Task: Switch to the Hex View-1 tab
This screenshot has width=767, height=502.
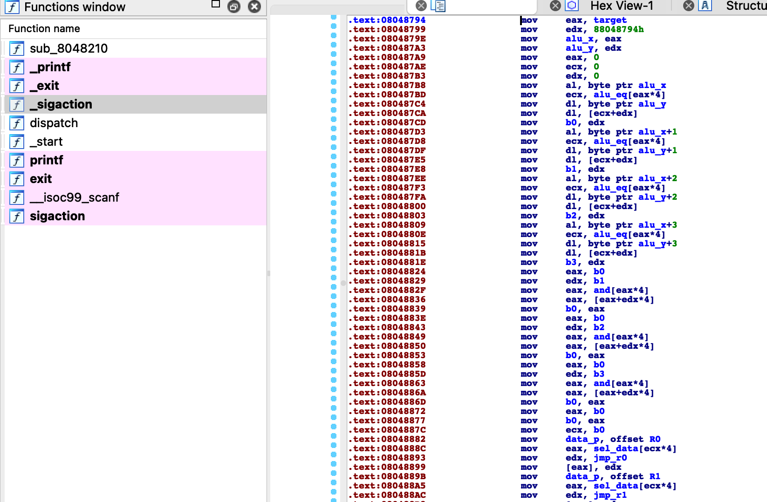Action: coord(622,6)
